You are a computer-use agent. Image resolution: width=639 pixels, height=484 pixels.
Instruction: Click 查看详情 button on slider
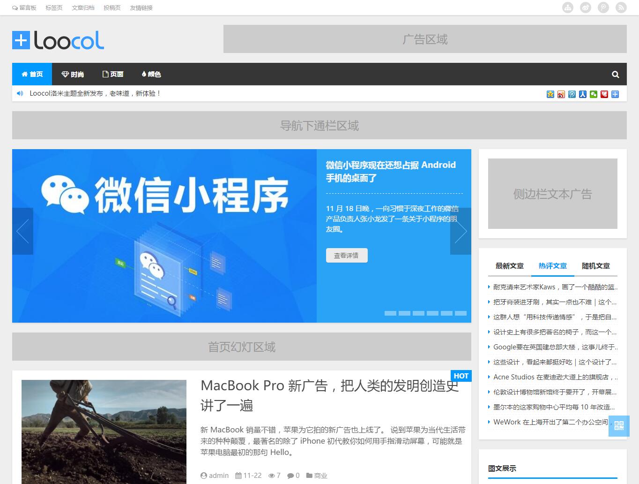[347, 255]
